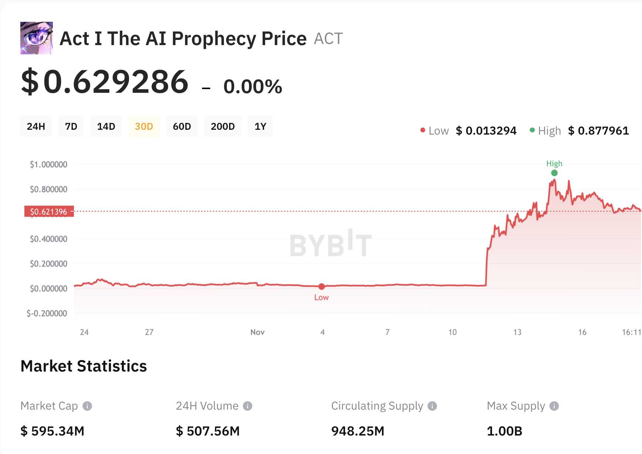Open Circulating Supply info icon
The width and height of the screenshot is (642, 454).
432,406
